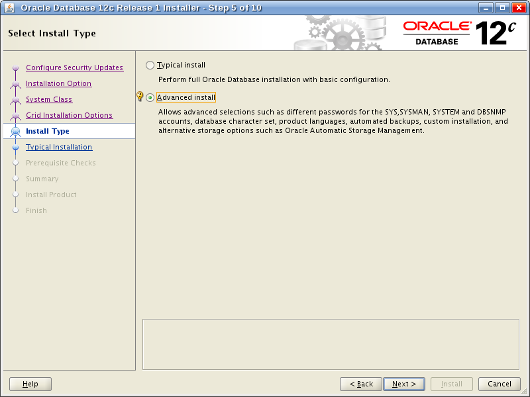Click the System Class step marker icon

point(16,100)
